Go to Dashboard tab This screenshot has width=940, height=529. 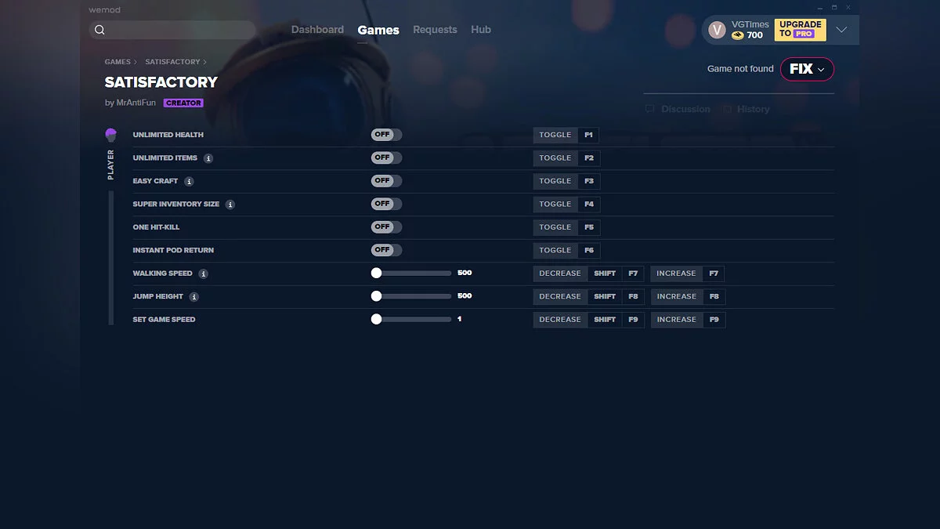coord(317,30)
